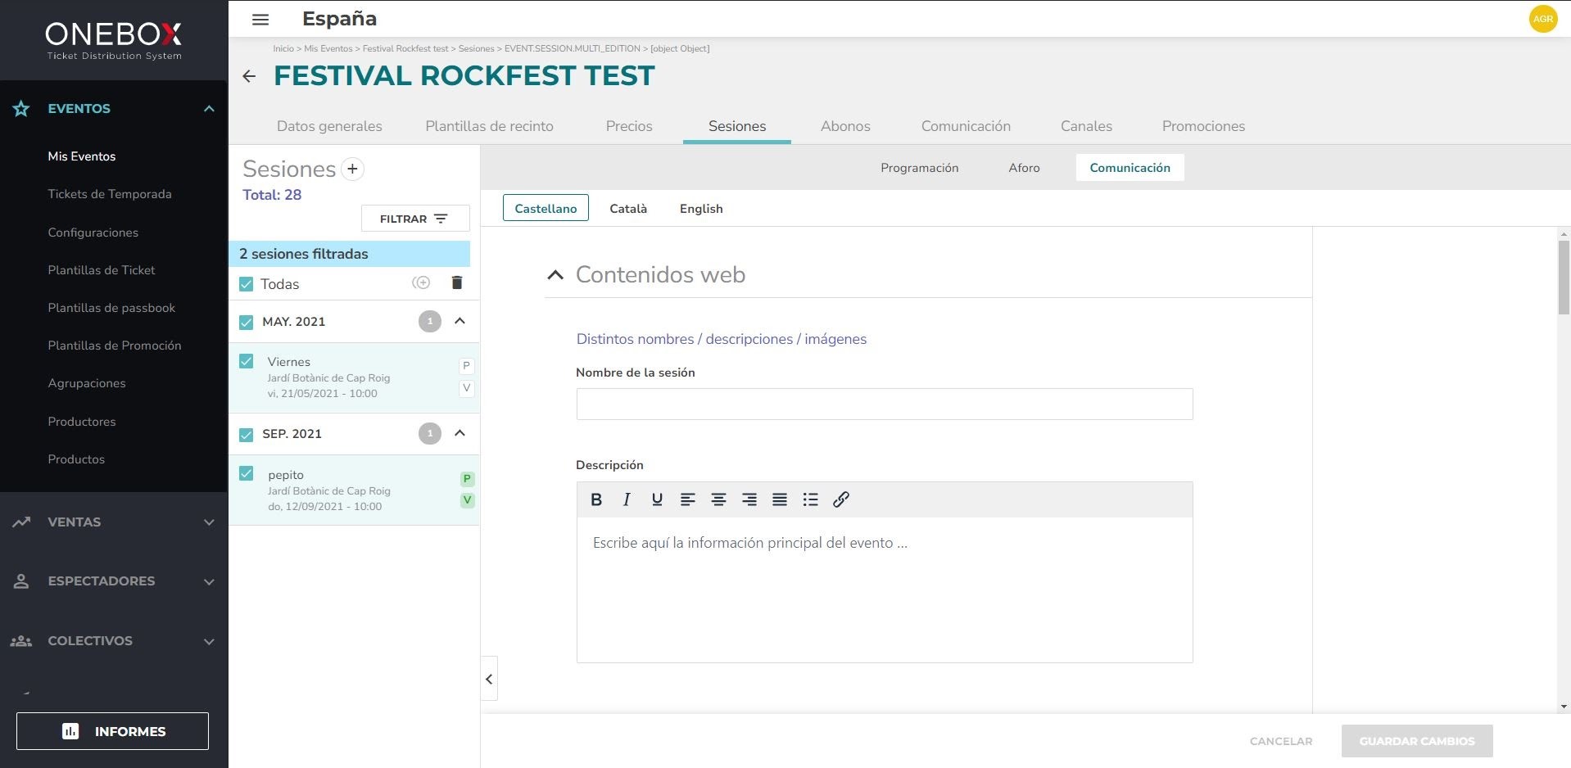Justify description text
This screenshot has width=1571, height=768.
pos(780,499)
